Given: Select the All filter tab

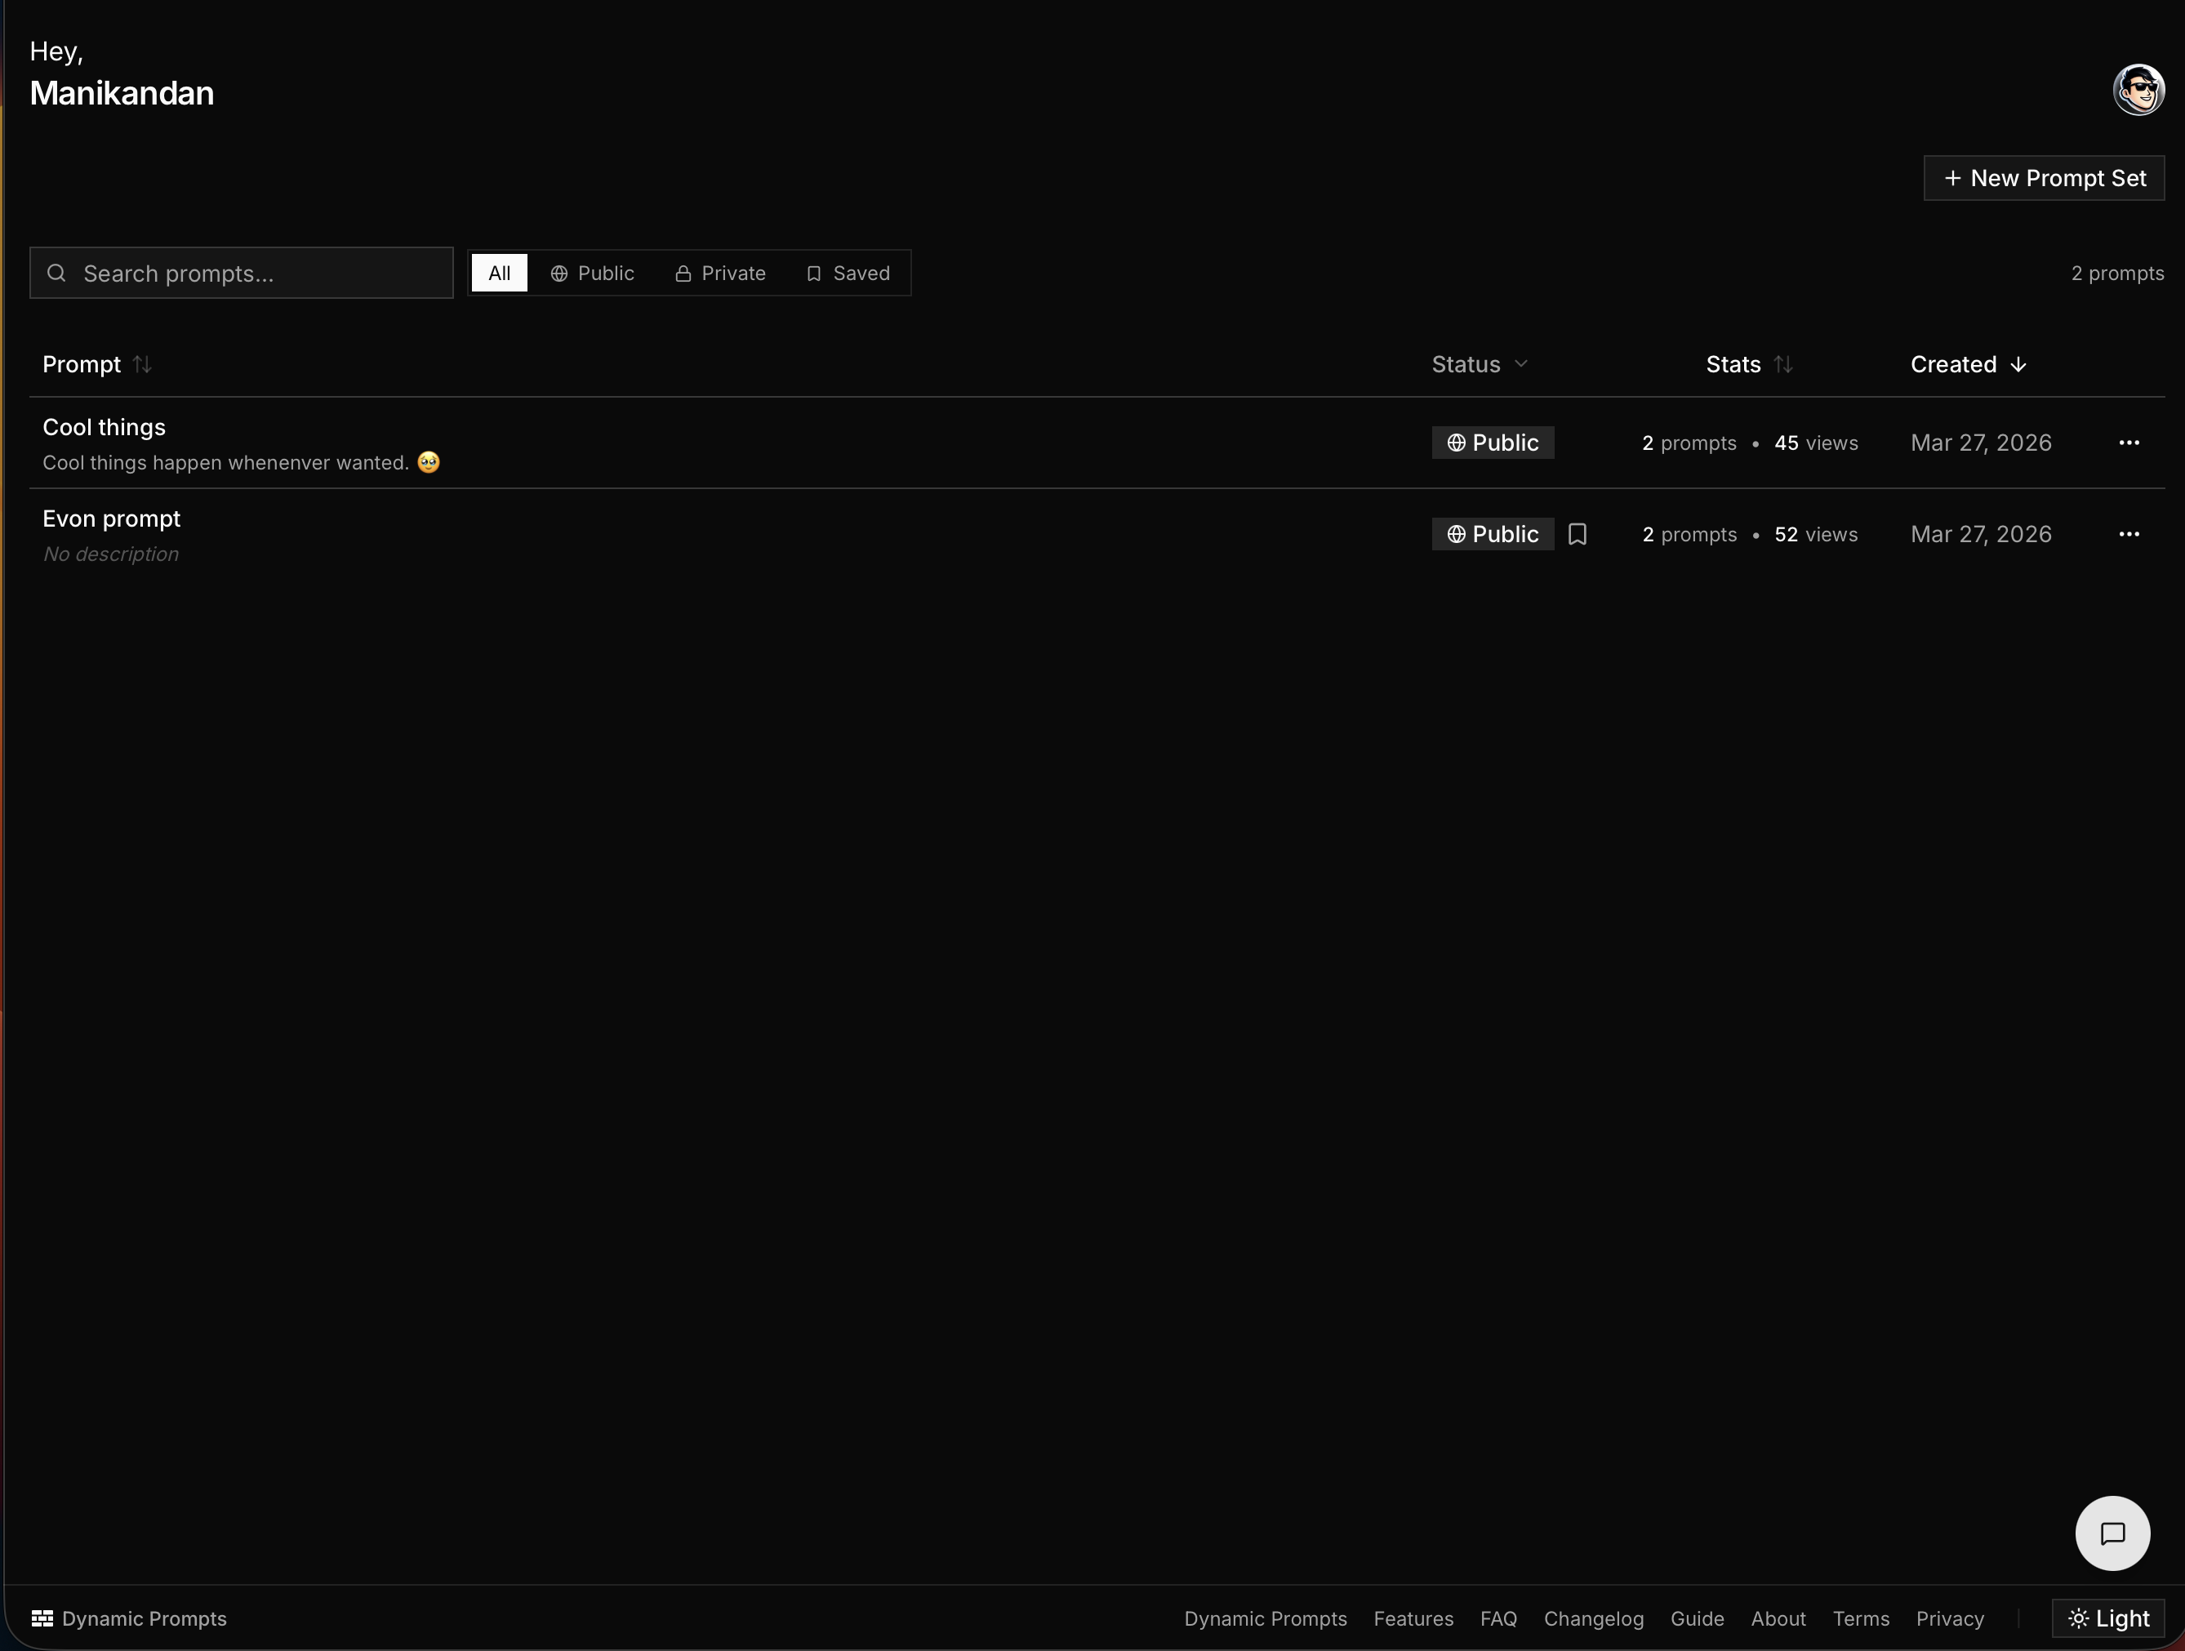Looking at the screenshot, I should (x=499, y=273).
